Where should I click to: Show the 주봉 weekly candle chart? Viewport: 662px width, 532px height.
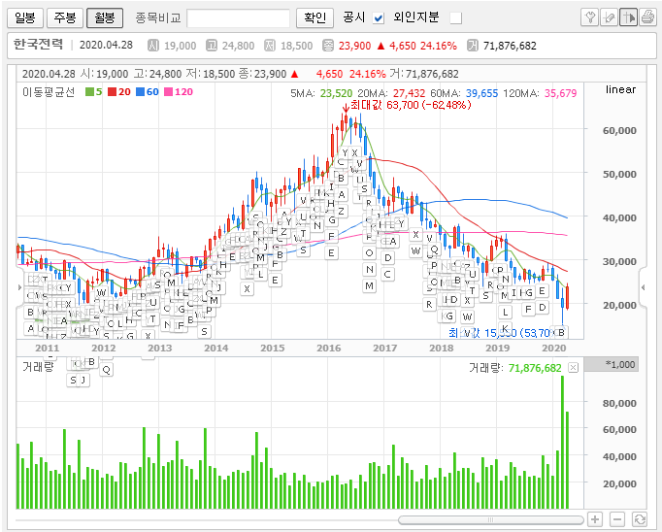pos(65,17)
